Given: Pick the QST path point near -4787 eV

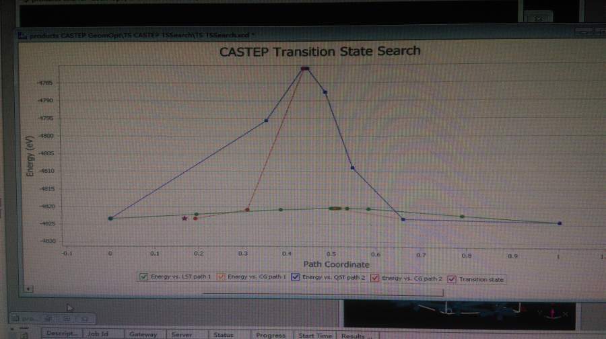Looking at the screenshot, I should [x=325, y=92].
